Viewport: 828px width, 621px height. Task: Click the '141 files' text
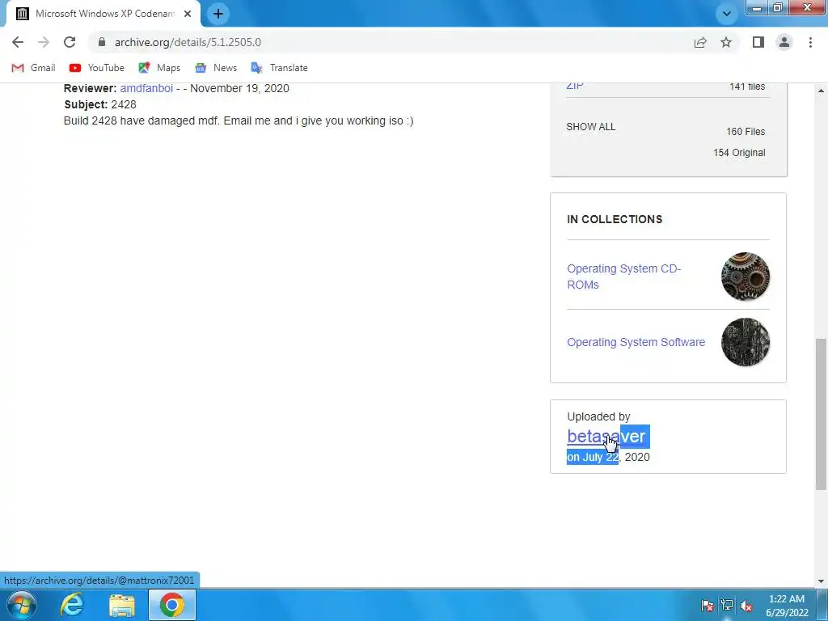[747, 87]
